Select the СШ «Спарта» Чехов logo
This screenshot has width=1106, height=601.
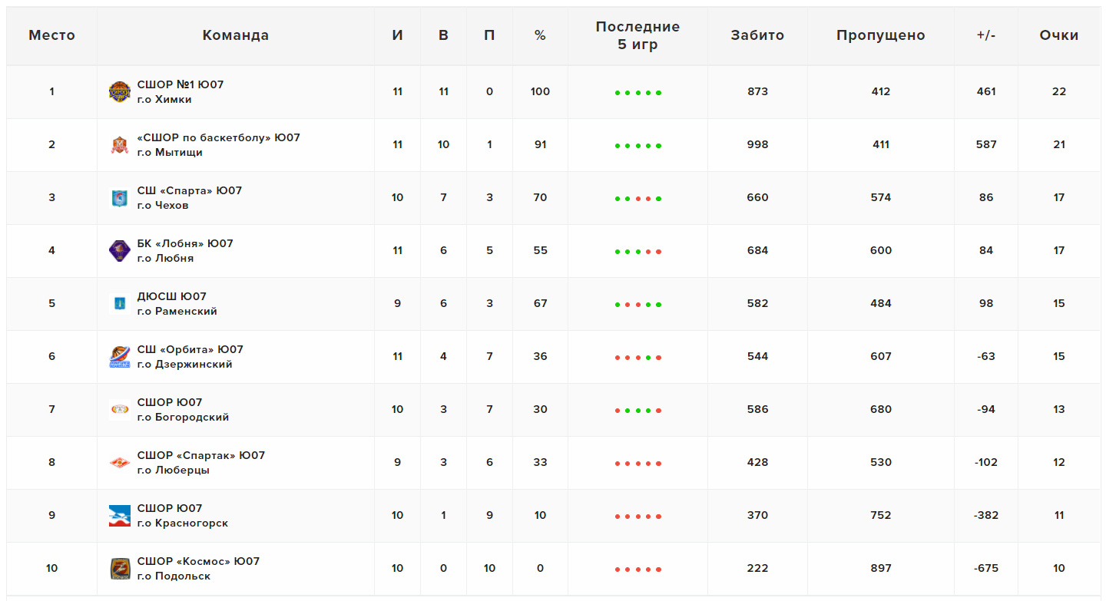[x=120, y=198]
